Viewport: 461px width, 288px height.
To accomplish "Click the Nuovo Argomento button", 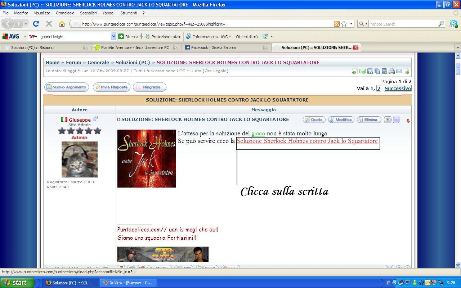I will [x=67, y=87].
